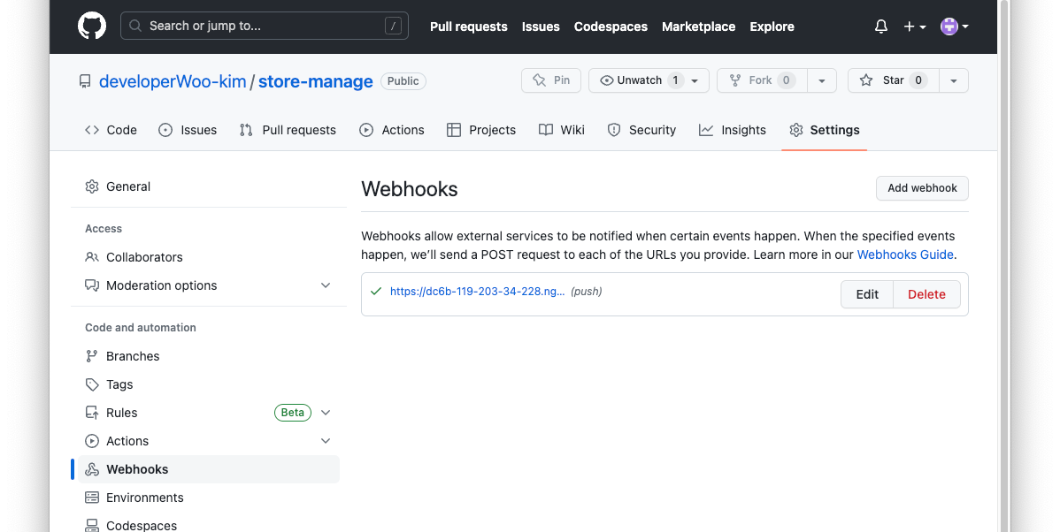Open the GitHub home logo

tap(92, 27)
